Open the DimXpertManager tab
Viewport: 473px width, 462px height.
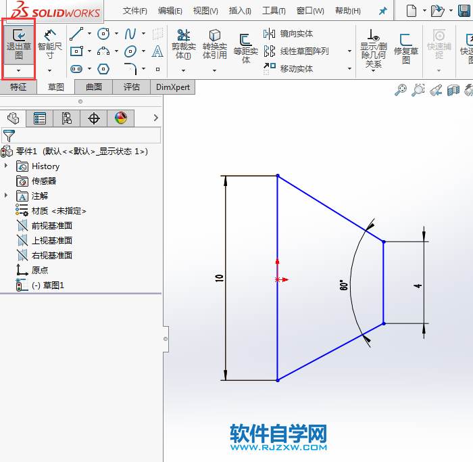pyautogui.click(x=94, y=118)
